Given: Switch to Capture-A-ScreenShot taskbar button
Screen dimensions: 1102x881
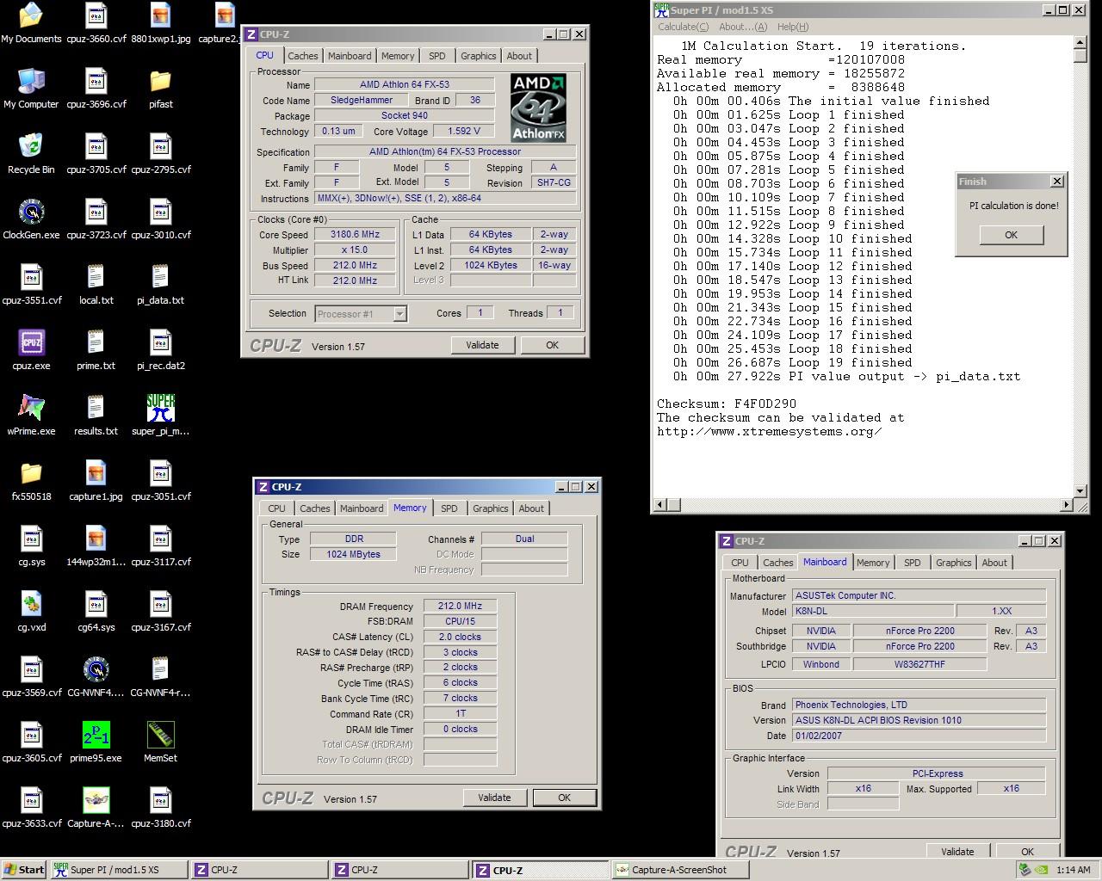Looking at the screenshot, I should pyautogui.click(x=680, y=870).
